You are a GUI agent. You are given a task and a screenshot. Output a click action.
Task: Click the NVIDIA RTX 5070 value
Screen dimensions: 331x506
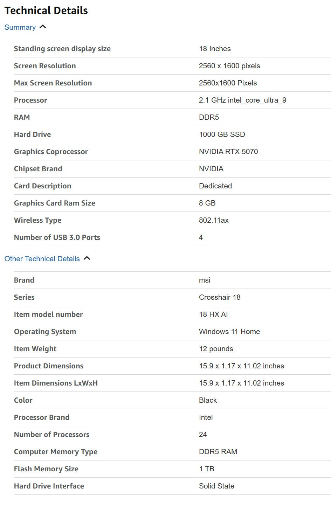coord(228,152)
